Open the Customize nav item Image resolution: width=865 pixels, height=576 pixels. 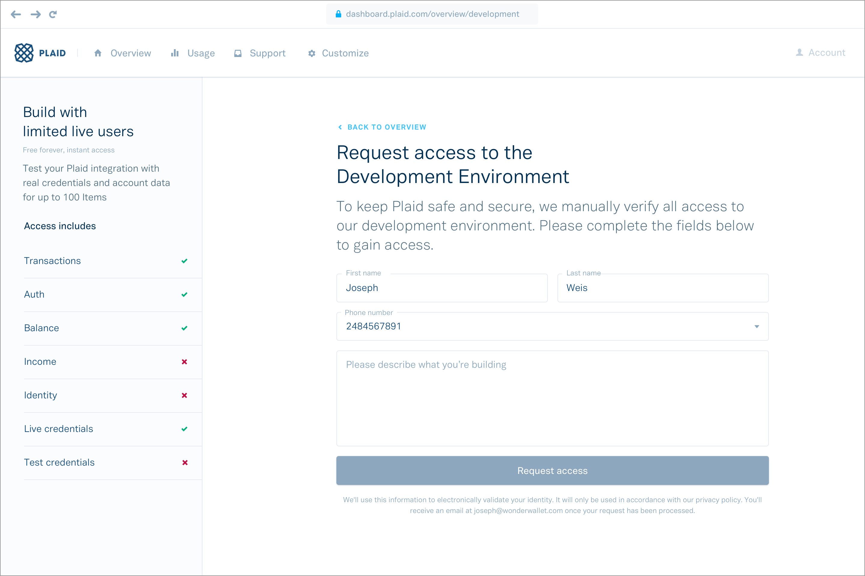coord(345,53)
